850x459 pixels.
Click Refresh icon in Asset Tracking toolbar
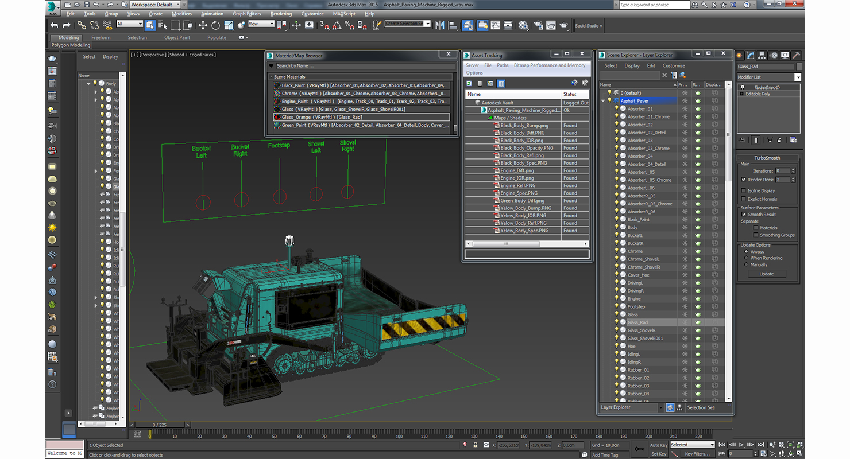[x=469, y=84]
